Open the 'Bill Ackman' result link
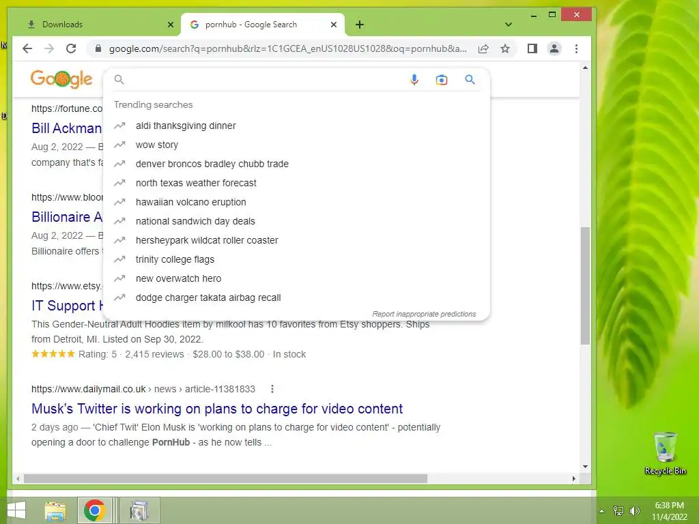 pos(67,128)
